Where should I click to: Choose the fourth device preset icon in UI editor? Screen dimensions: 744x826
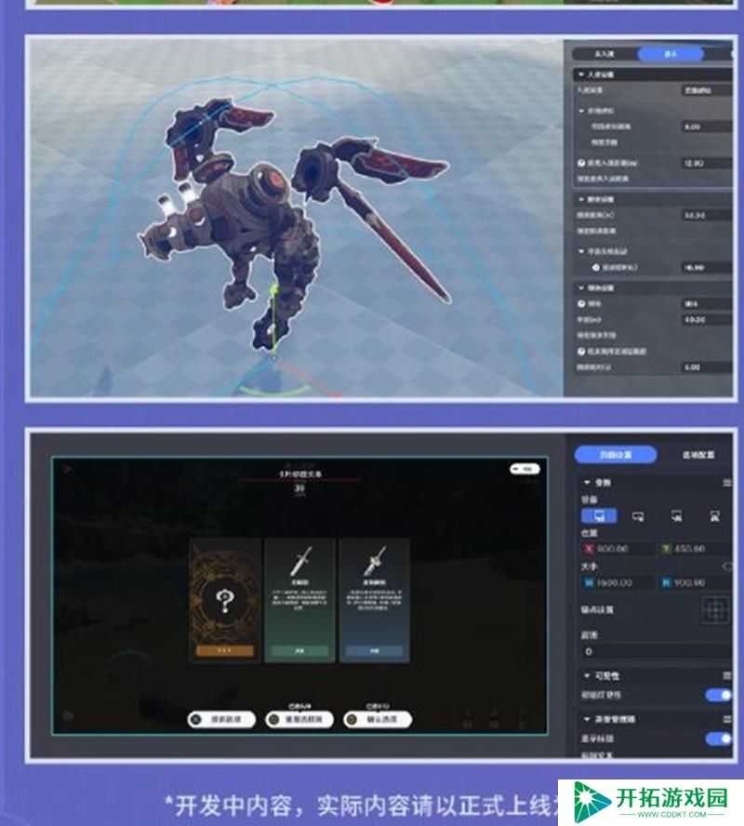[714, 516]
